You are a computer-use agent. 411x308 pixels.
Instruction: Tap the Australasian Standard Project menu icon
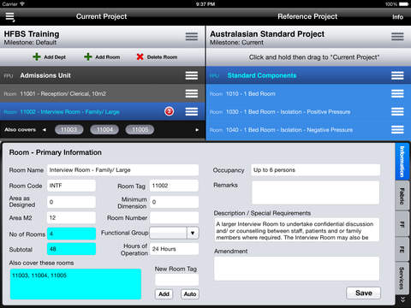(397, 37)
